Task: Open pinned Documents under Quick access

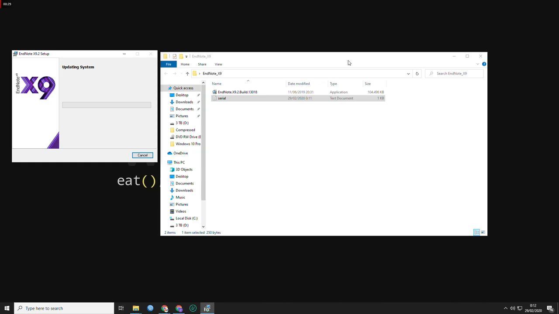Action: (x=184, y=109)
